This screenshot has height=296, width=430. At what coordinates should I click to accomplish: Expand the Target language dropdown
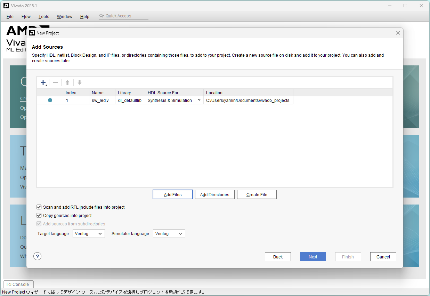coord(89,234)
